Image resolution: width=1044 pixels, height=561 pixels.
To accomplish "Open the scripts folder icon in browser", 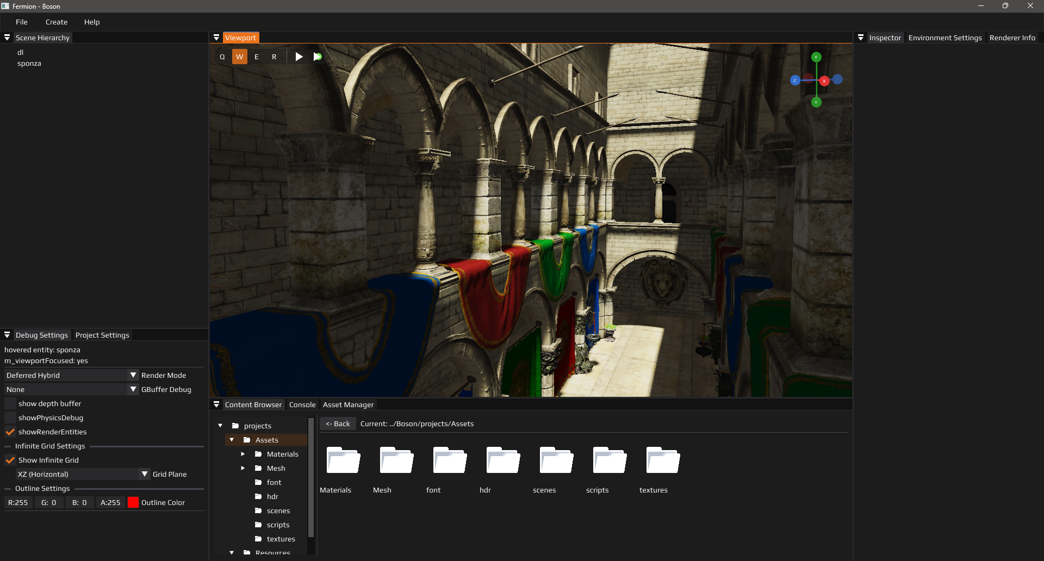I will pyautogui.click(x=609, y=461).
